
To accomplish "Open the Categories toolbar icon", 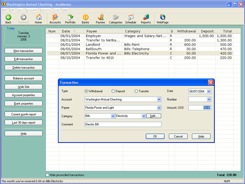I will [x=116, y=17].
